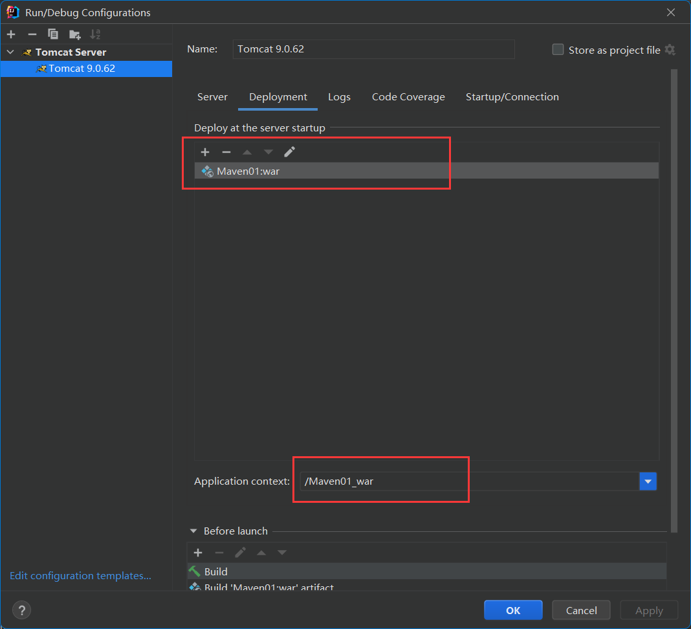Copy configuration using the duplicate icon
The image size is (691, 629).
[53, 34]
